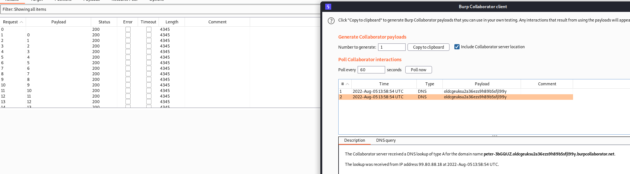Click DNS type cell in interaction row 1
This screenshot has height=174, width=630.
(422, 91)
